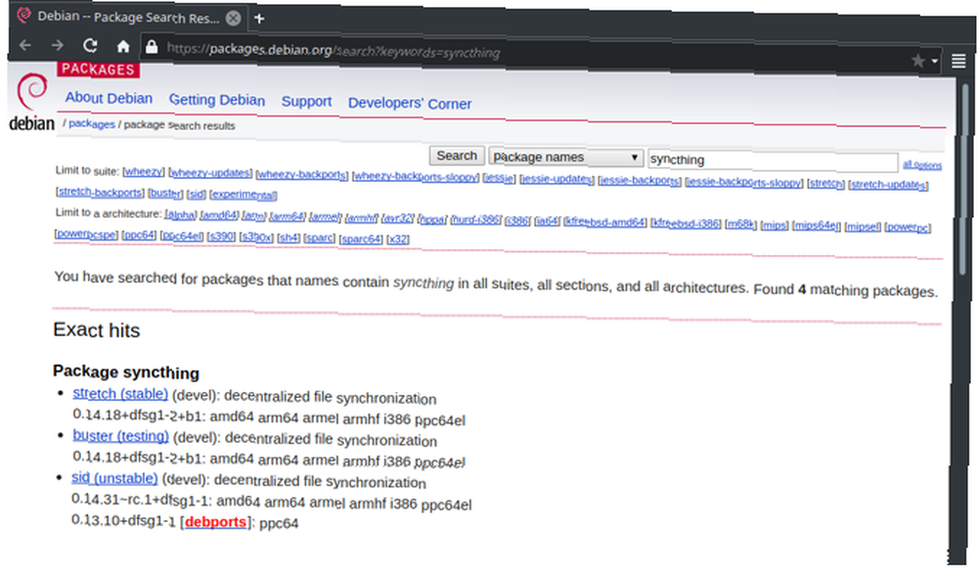Open the sid (unstable) package link

(114, 478)
